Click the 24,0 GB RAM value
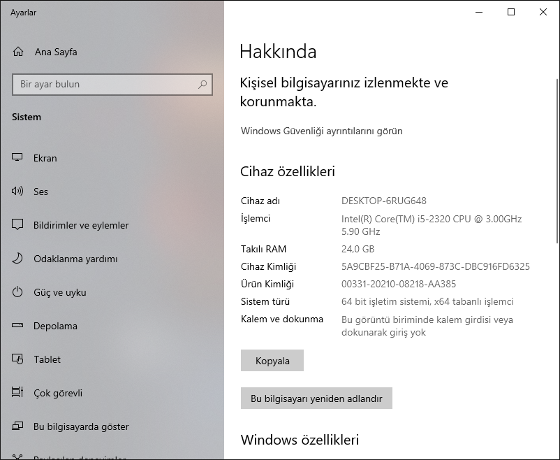The width and height of the screenshot is (560, 460). click(358, 249)
